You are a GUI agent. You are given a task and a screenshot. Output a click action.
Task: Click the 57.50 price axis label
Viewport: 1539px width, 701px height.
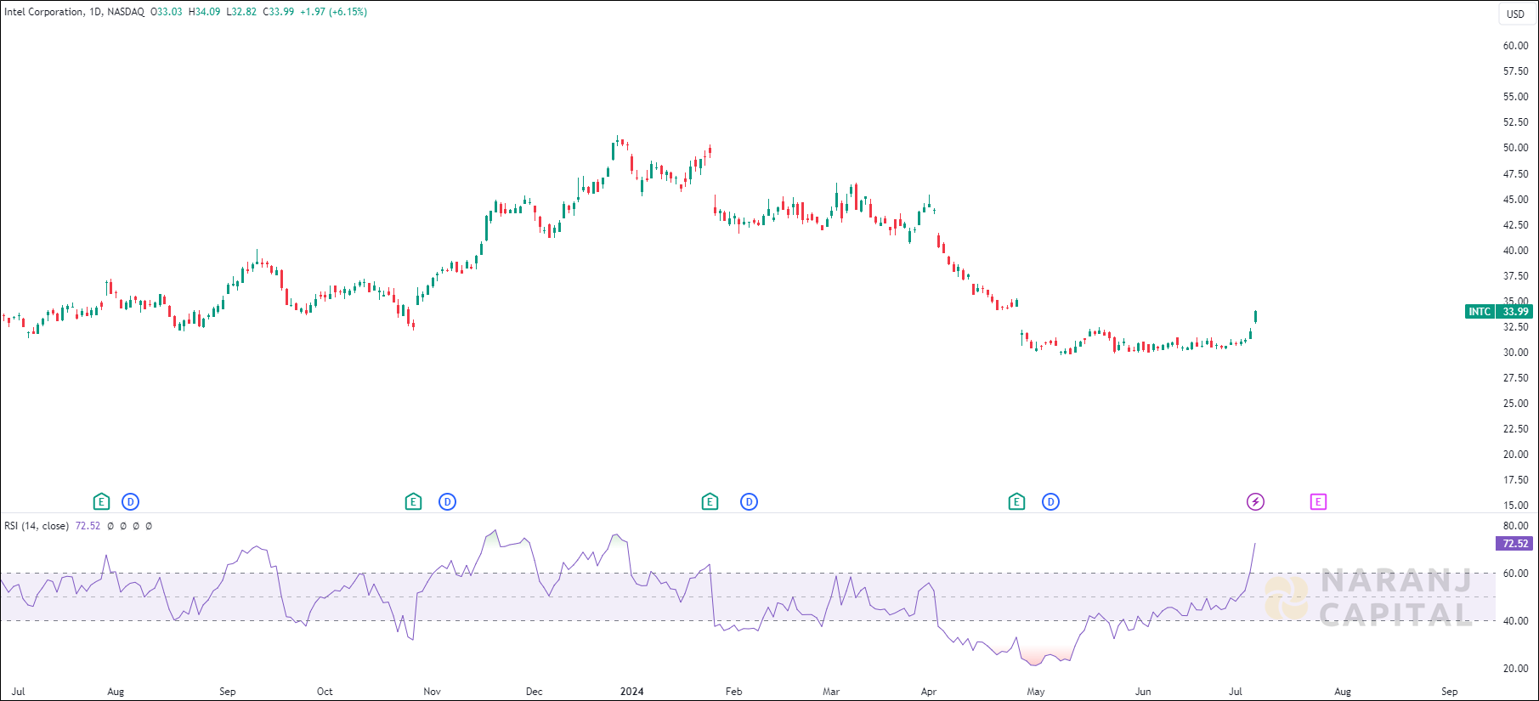pyautogui.click(x=1515, y=71)
